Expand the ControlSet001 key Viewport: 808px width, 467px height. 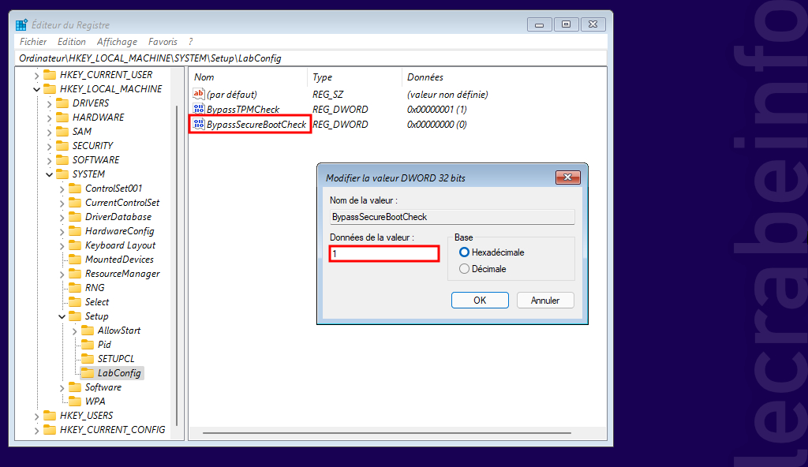[x=62, y=189]
